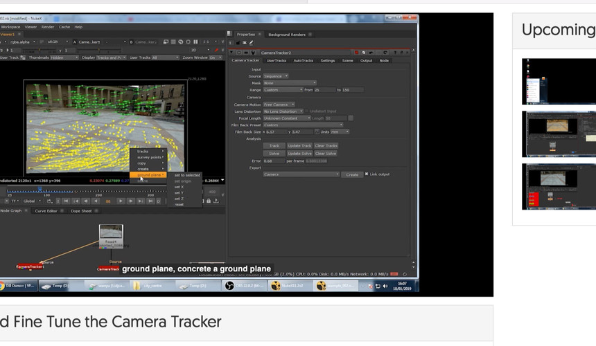The width and height of the screenshot is (596, 346).
Task: Click the viewer timeline lock icon
Action: [209, 201]
